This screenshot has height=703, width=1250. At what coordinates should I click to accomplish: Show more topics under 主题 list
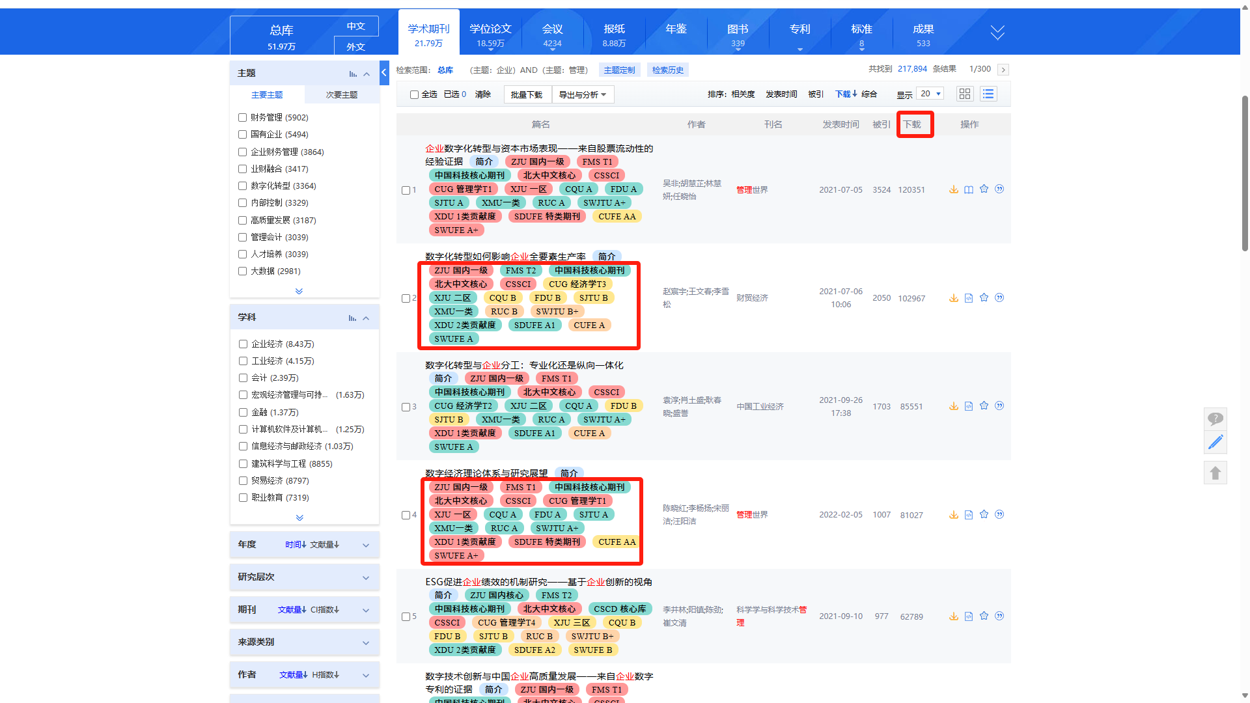tap(299, 291)
